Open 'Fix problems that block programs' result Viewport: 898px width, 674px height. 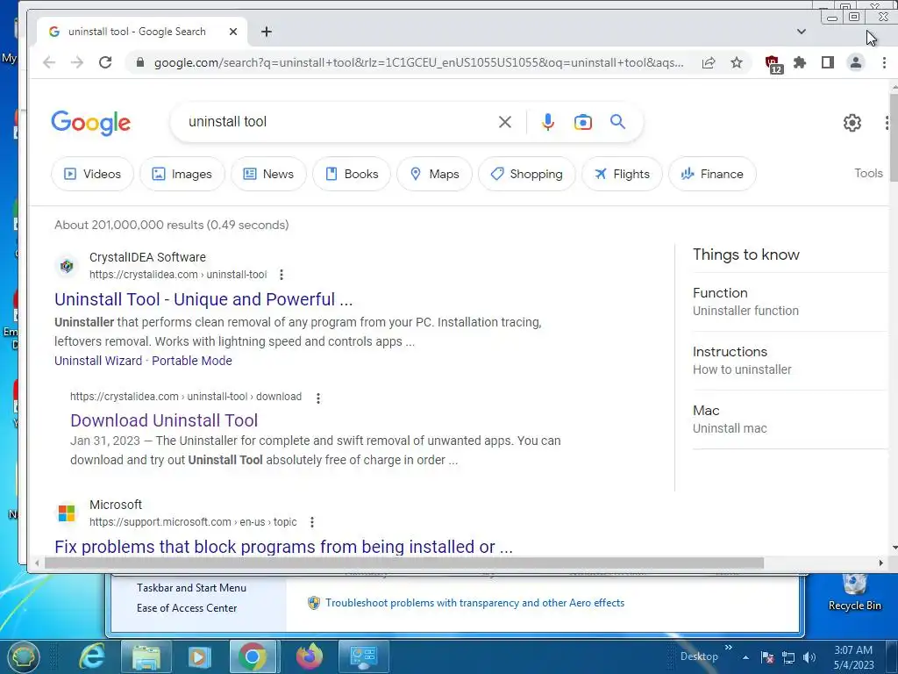pyautogui.click(x=283, y=546)
